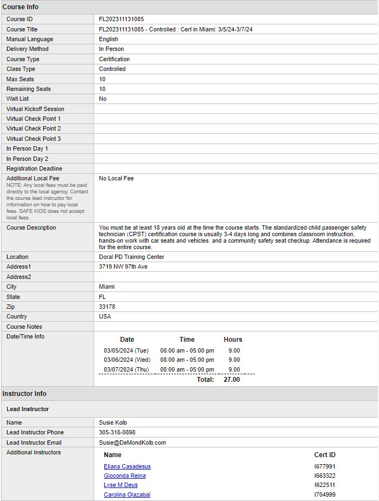This screenshot has height=501, width=379.
Task: Click date 03/05/2024 (Tue)
Action: pos(126,350)
